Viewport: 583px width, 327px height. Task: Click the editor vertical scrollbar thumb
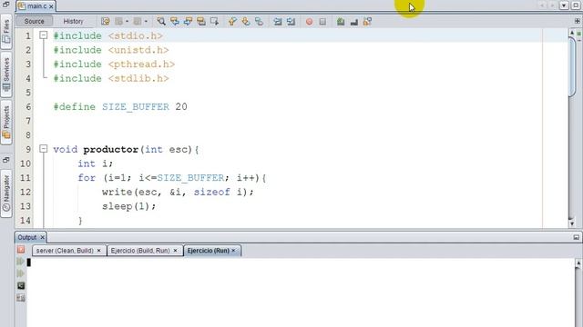(572, 66)
